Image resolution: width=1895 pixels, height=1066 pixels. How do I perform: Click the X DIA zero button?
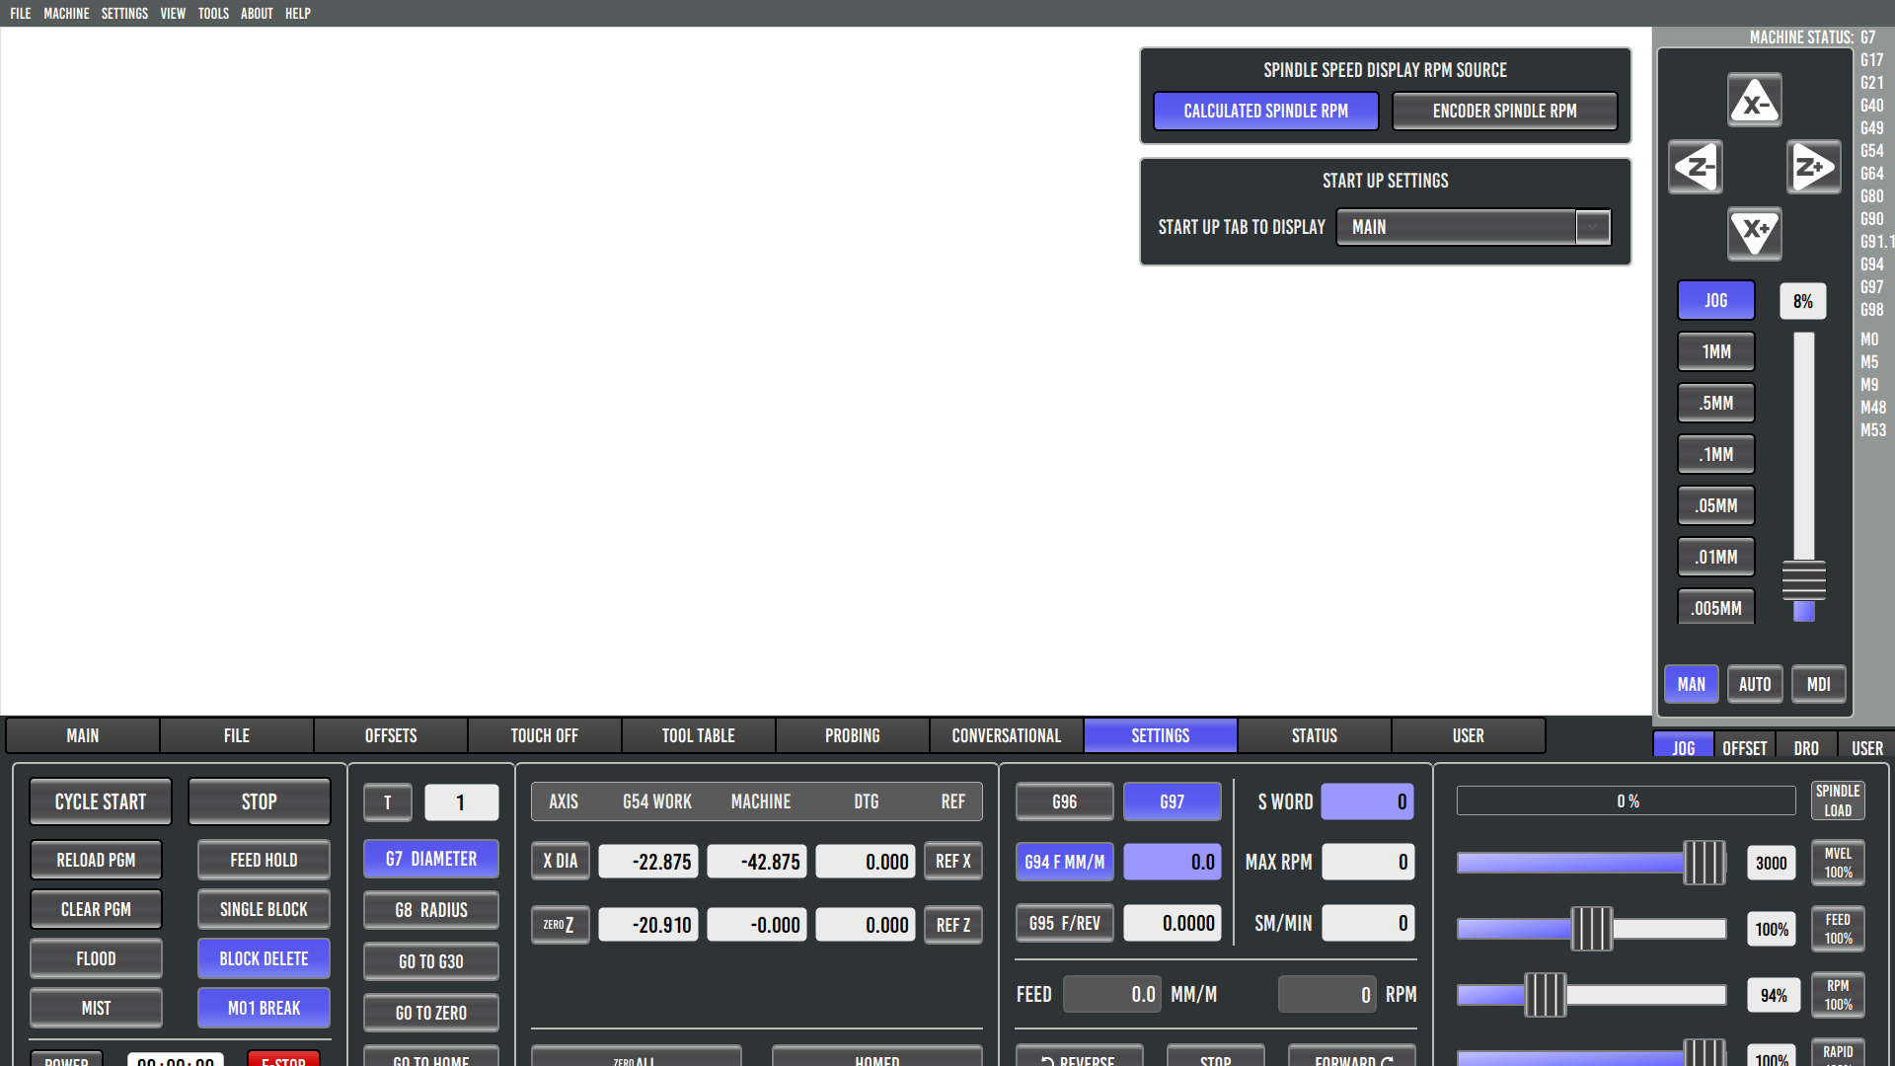560,861
